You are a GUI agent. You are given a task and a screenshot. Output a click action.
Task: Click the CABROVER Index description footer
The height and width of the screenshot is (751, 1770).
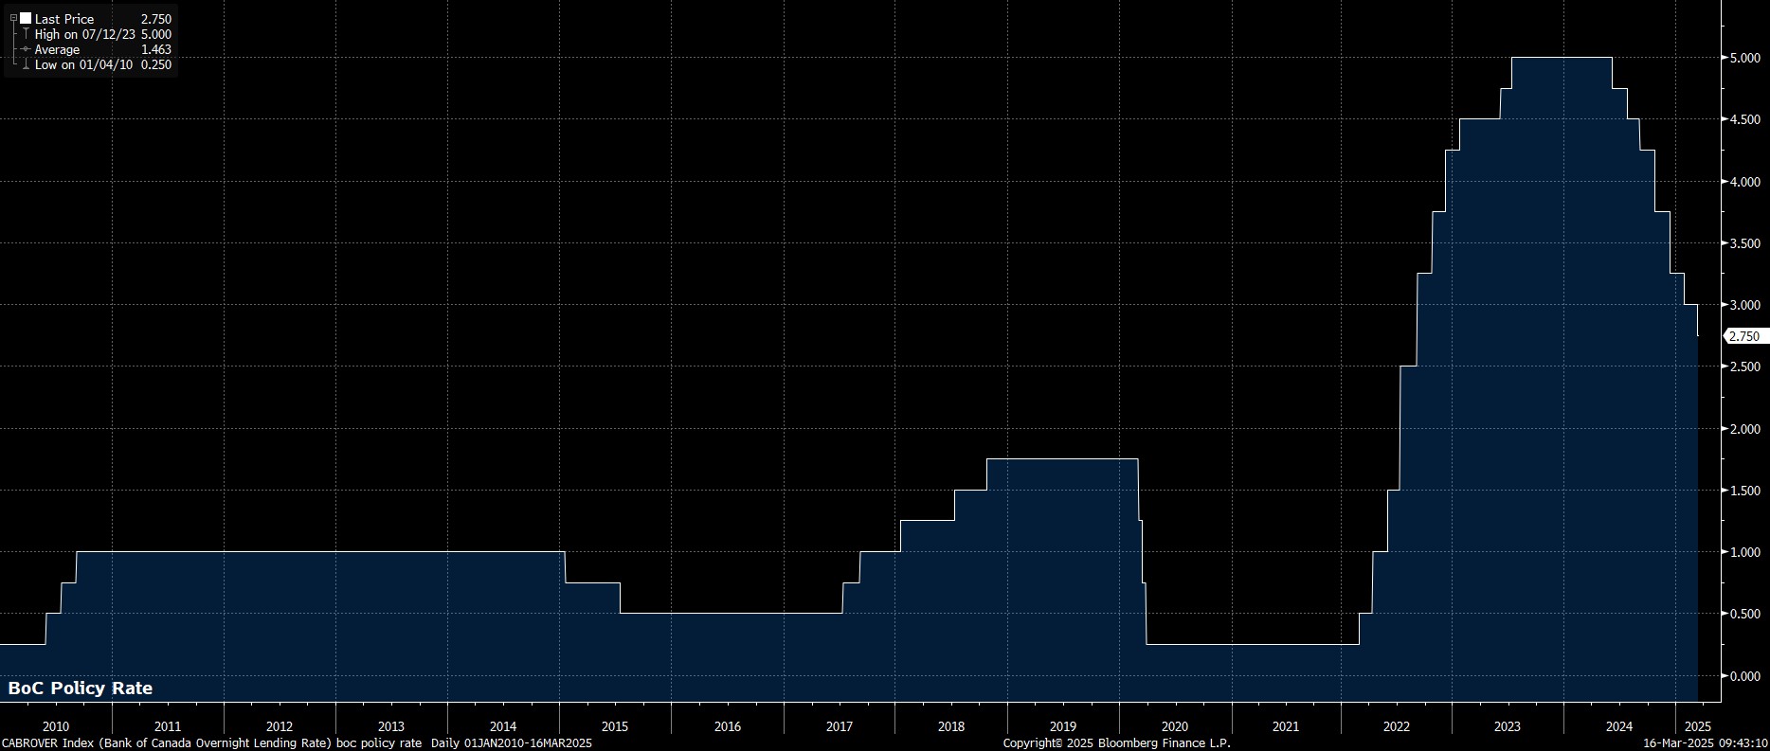(297, 743)
